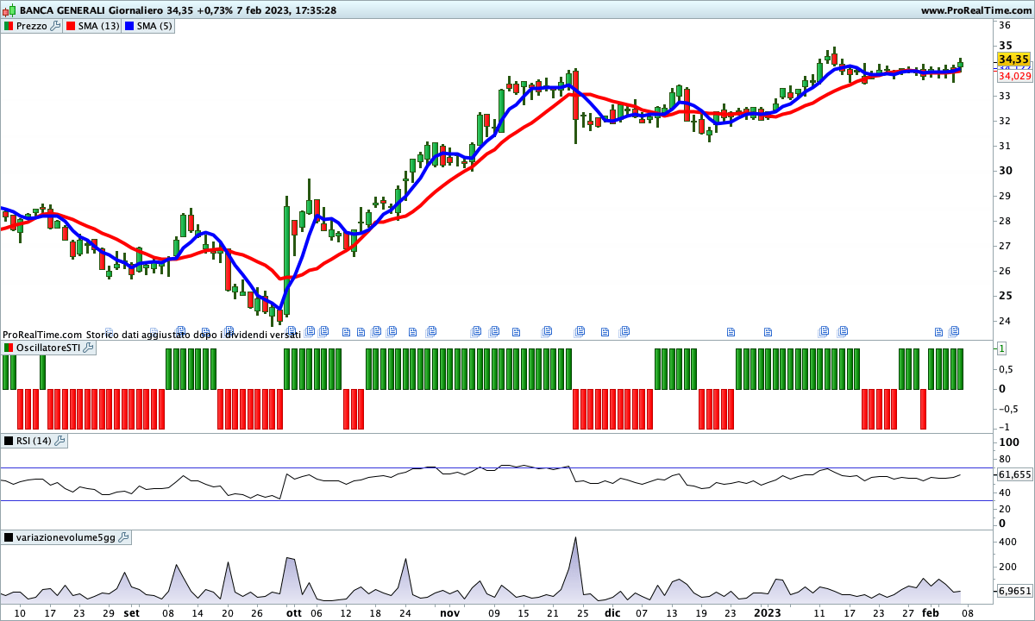
Task: Click the 61,655 RSI value label
Action: coord(1014,474)
